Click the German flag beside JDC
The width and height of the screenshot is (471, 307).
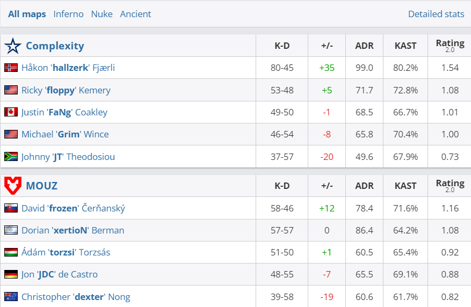11,274
